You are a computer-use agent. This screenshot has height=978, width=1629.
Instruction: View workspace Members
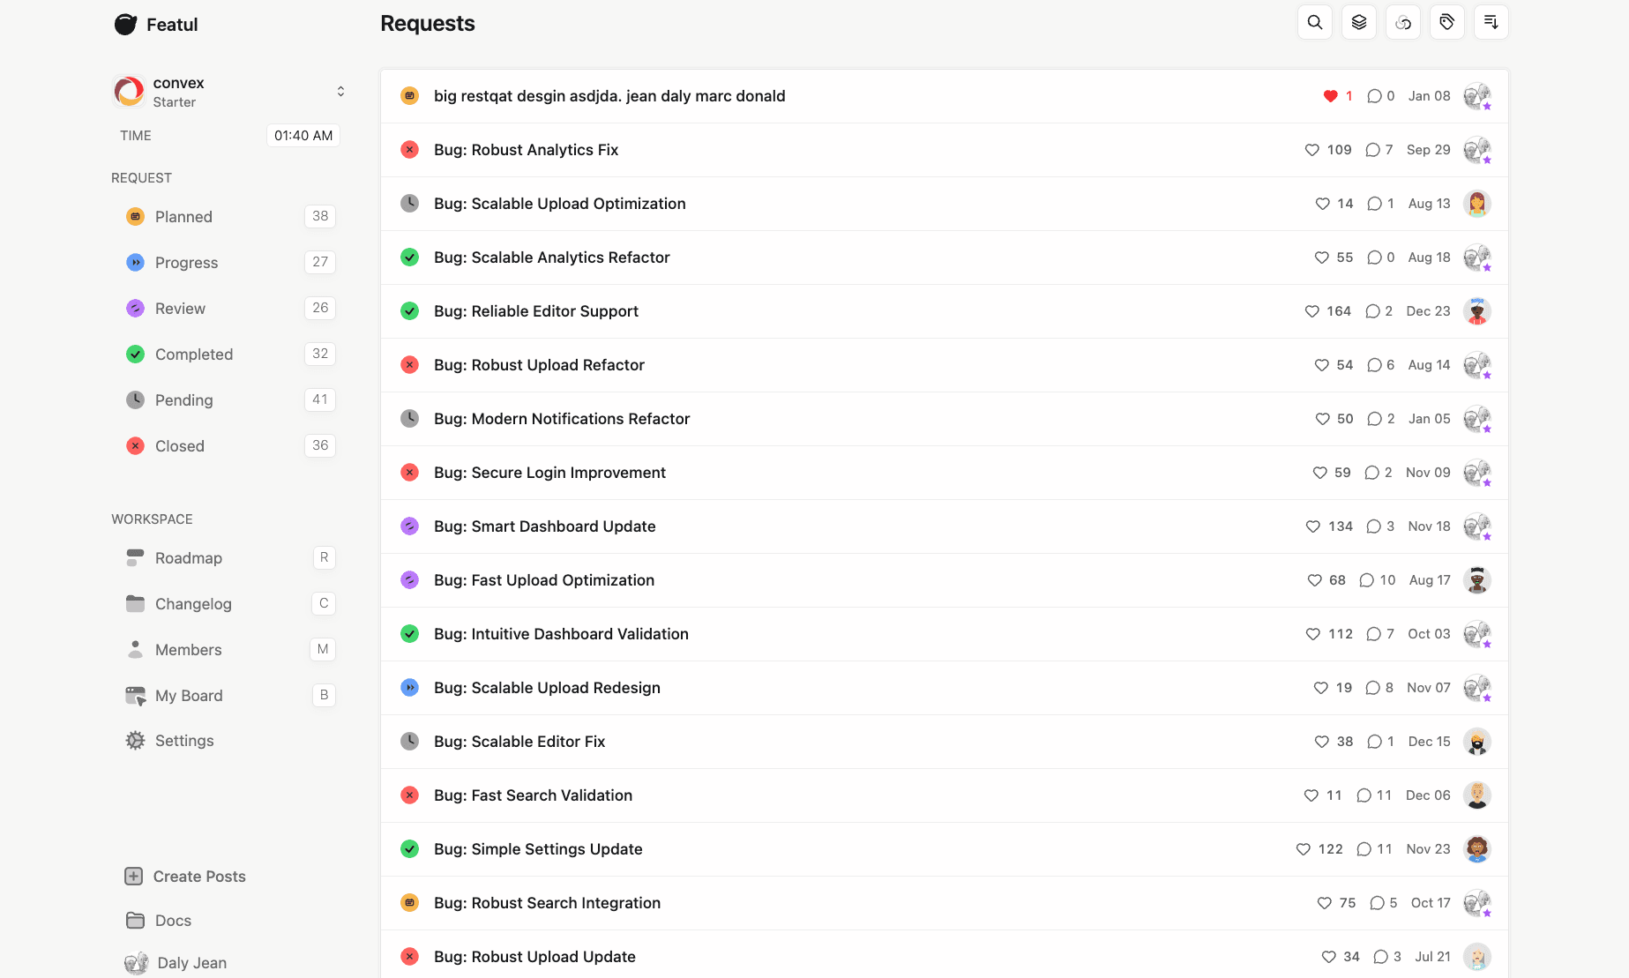coord(188,649)
